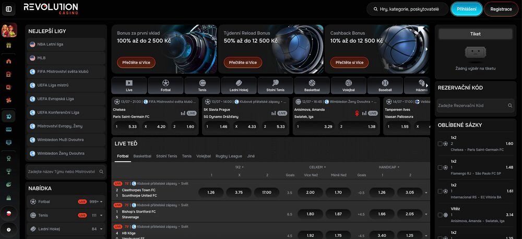Open the NBA Letní liga league
The height and width of the screenshot is (239, 522).
tap(66, 44)
